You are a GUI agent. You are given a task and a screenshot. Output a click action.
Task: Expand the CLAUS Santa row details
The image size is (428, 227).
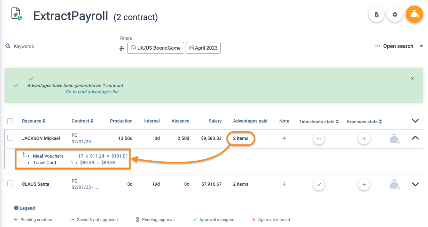pyautogui.click(x=415, y=184)
